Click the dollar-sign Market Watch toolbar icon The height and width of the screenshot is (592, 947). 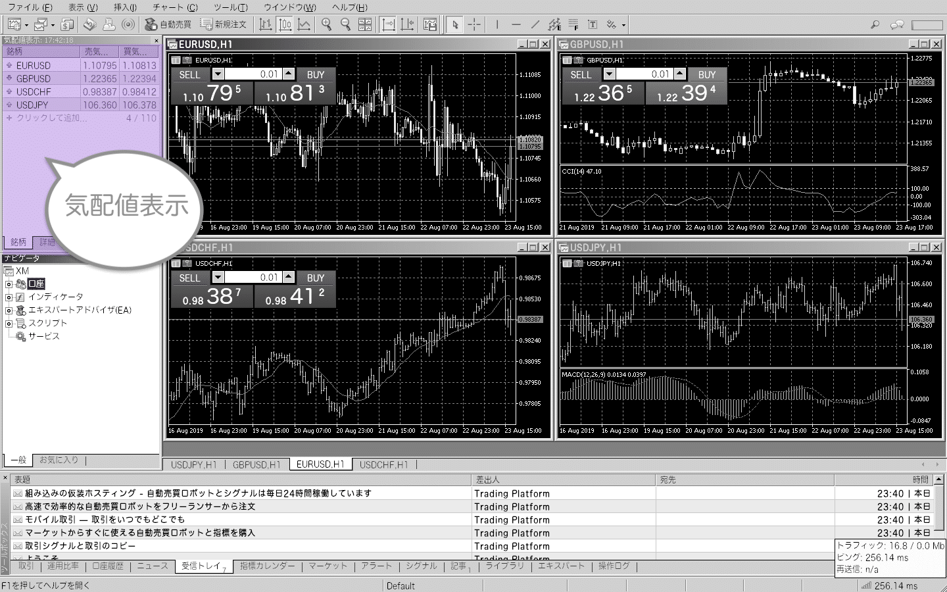click(x=67, y=24)
